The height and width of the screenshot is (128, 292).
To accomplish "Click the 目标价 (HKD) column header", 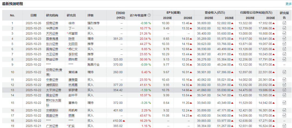I will point(121,15).
